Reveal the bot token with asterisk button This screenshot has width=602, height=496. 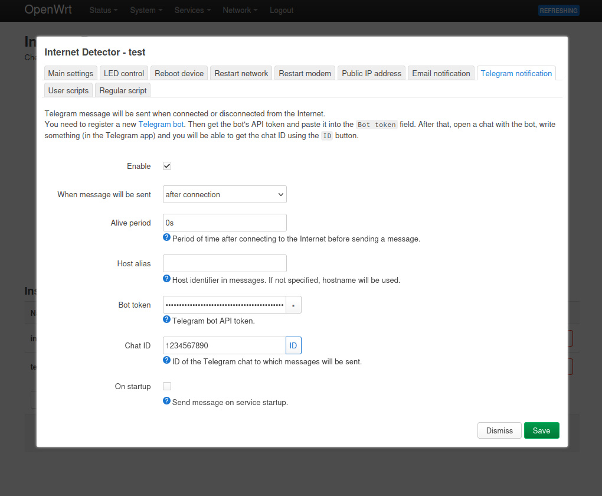(x=294, y=305)
